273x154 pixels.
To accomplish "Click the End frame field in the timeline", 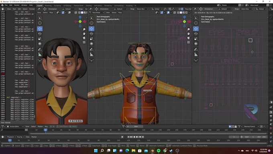I will tap(262, 137).
